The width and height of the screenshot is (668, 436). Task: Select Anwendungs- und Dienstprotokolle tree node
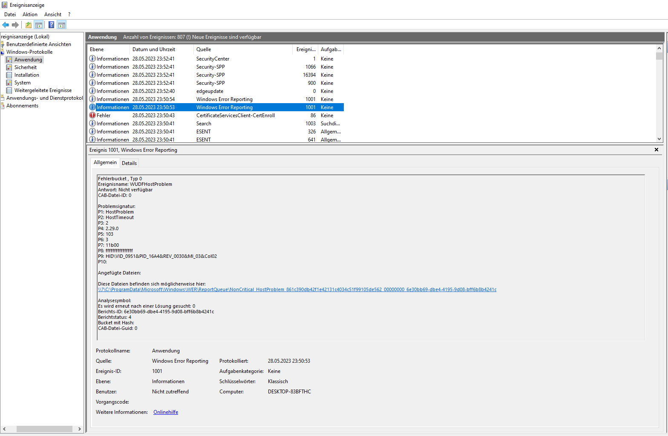coord(45,98)
